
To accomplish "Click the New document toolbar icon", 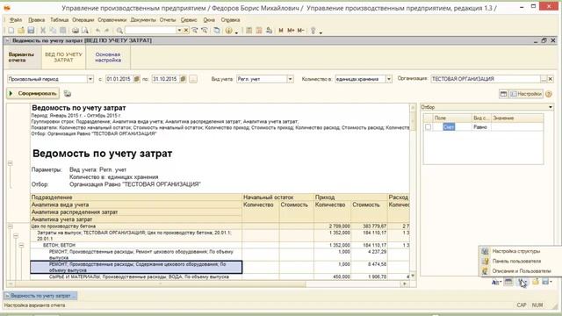I will 11,31.
